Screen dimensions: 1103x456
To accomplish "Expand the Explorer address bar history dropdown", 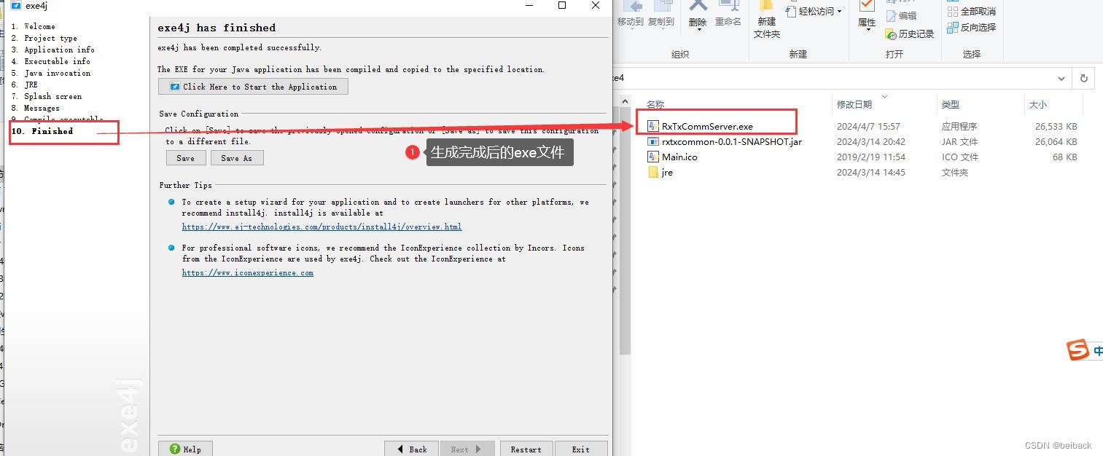I will (x=1061, y=78).
